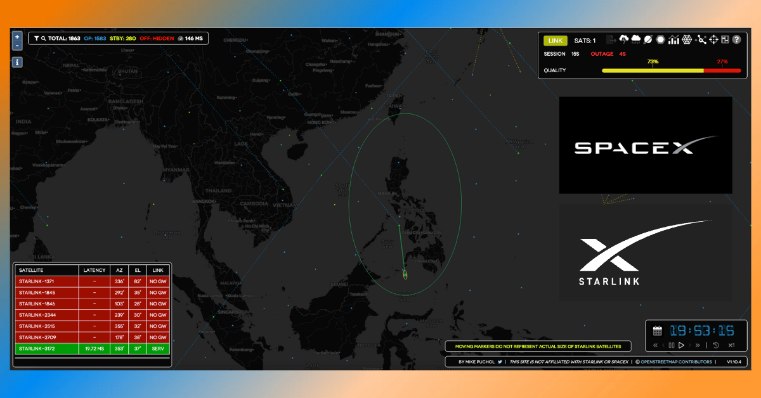Viewport: 761px width, 398px height.
Task: Click the red OUTAGE label
Action: point(602,54)
